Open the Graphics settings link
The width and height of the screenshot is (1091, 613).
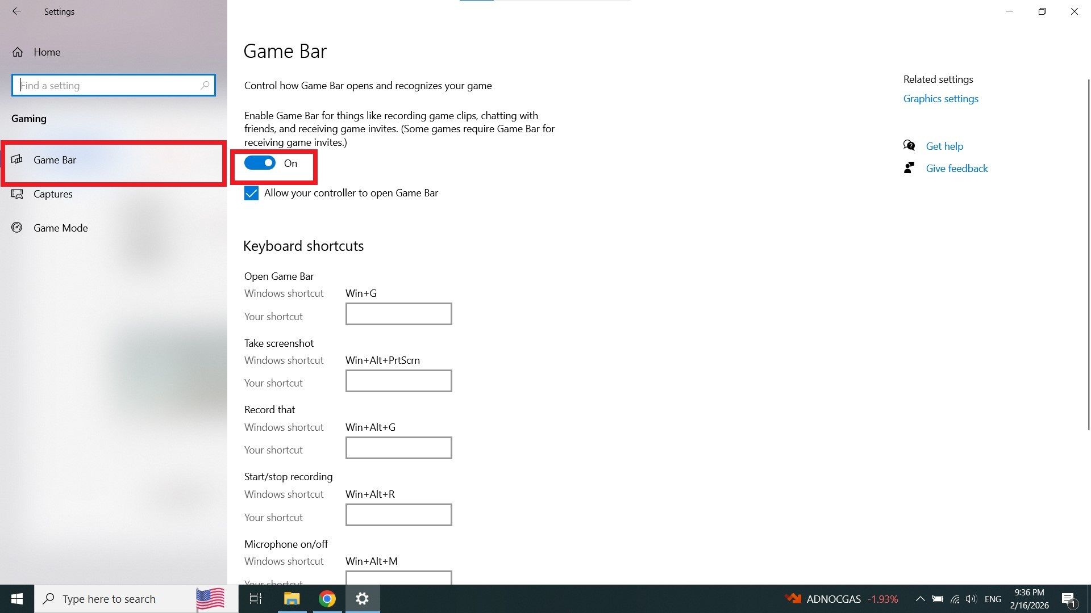point(940,98)
